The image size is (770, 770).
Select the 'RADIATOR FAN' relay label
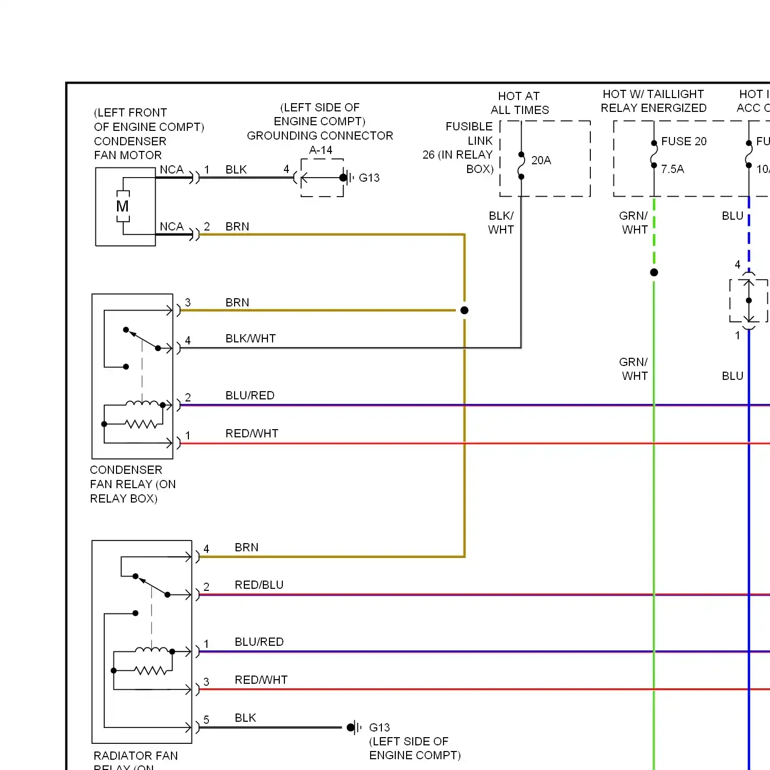[136, 756]
